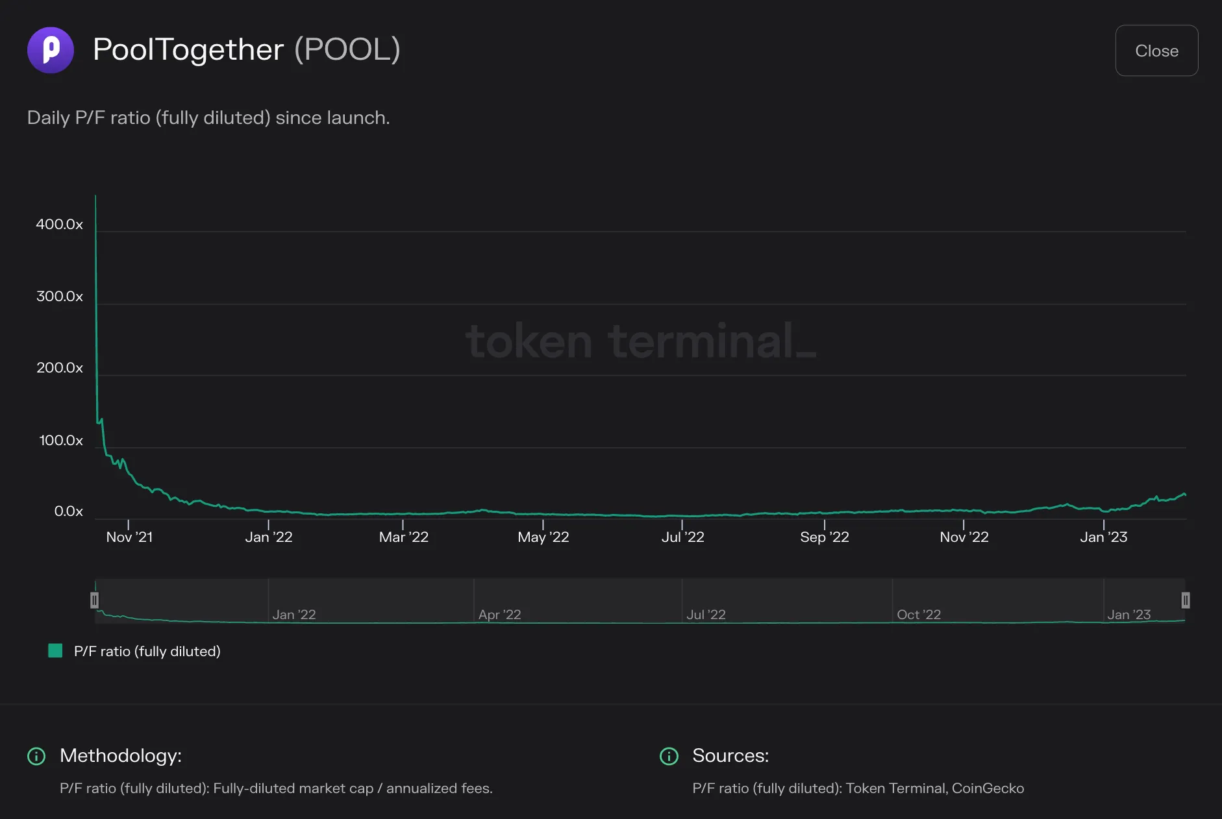Image resolution: width=1222 pixels, height=819 pixels.
Task: Toggle the P/F ratio legend color swatch
Action: 55,651
